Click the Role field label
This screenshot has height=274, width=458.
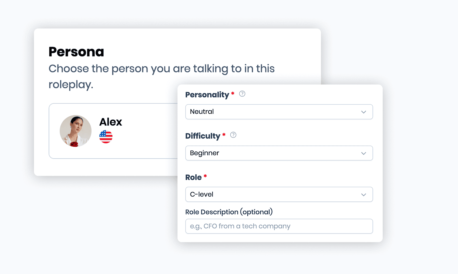tap(194, 177)
